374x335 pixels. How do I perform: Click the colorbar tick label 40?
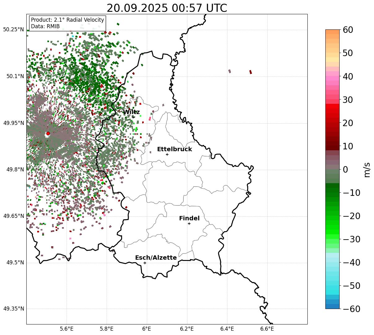click(348, 76)
